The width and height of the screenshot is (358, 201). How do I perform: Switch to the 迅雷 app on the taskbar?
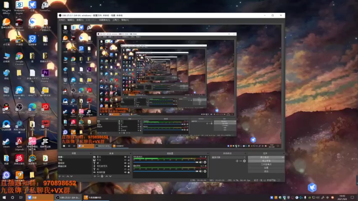[x=40, y=197]
